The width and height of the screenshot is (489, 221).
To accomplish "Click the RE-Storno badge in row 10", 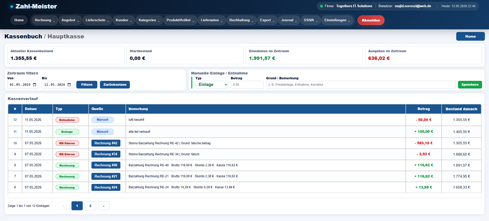I will 67,143.
